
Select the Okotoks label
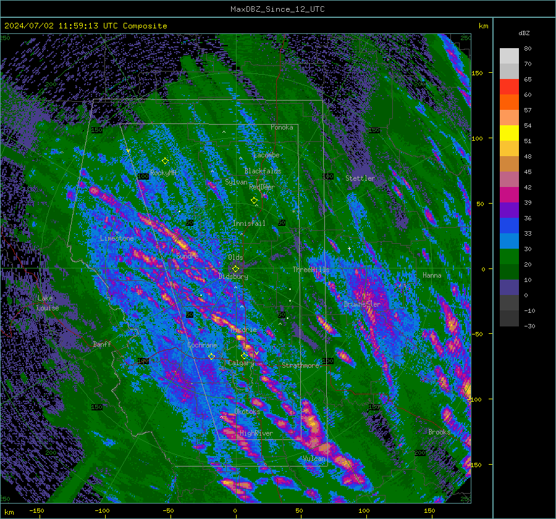pos(247,412)
